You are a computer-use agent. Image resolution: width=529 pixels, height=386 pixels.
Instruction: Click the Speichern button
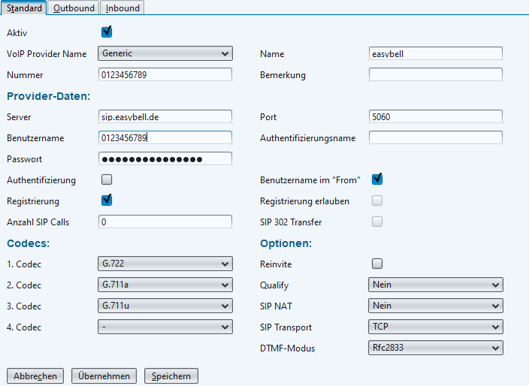[x=171, y=375]
